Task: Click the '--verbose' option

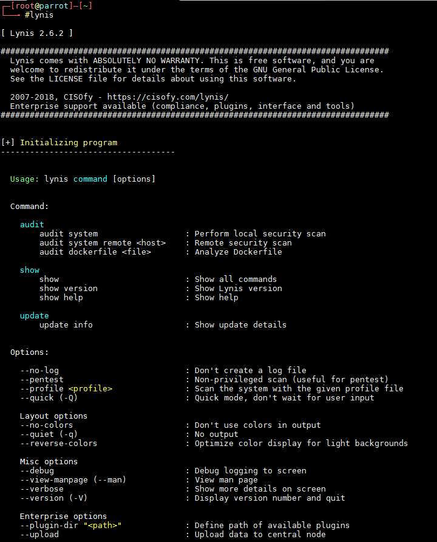Action: pyautogui.click(x=42, y=489)
